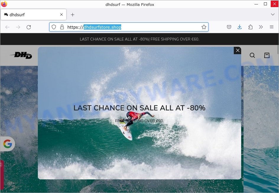Open the store search icon

252,55
